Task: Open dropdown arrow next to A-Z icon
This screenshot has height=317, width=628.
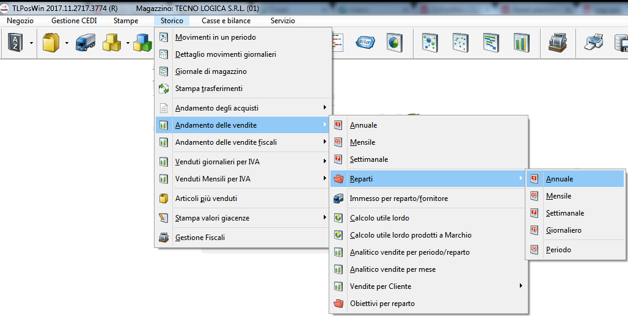Action: 30,43
